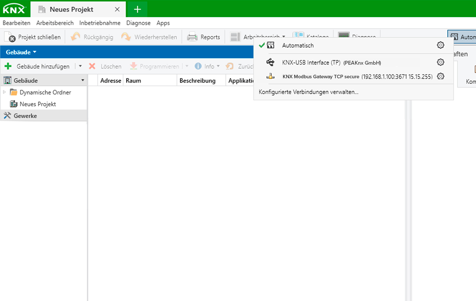Open settings gear for Automatisch connection
The width and height of the screenshot is (476, 301).
coord(440,45)
